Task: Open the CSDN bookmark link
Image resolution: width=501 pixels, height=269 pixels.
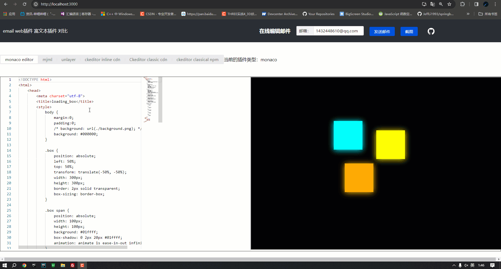Action: [158, 14]
